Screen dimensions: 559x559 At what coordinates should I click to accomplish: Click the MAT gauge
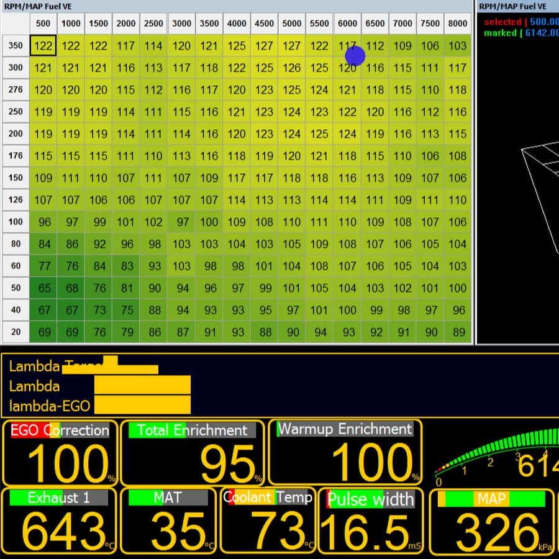tap(169, 520)
